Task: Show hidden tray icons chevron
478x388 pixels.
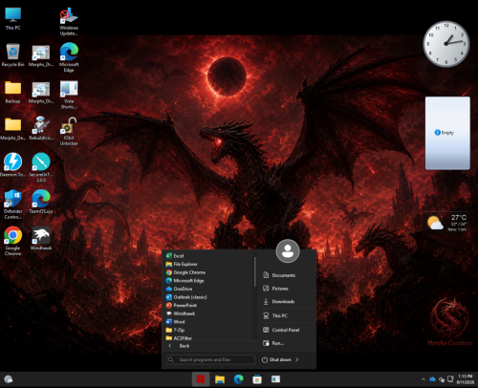Action: [x=424, y=379]
